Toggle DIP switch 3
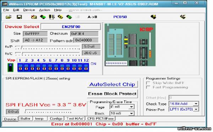Image resolution: width=213 pixels, height=132 pixels. click(x=32, y=67)
